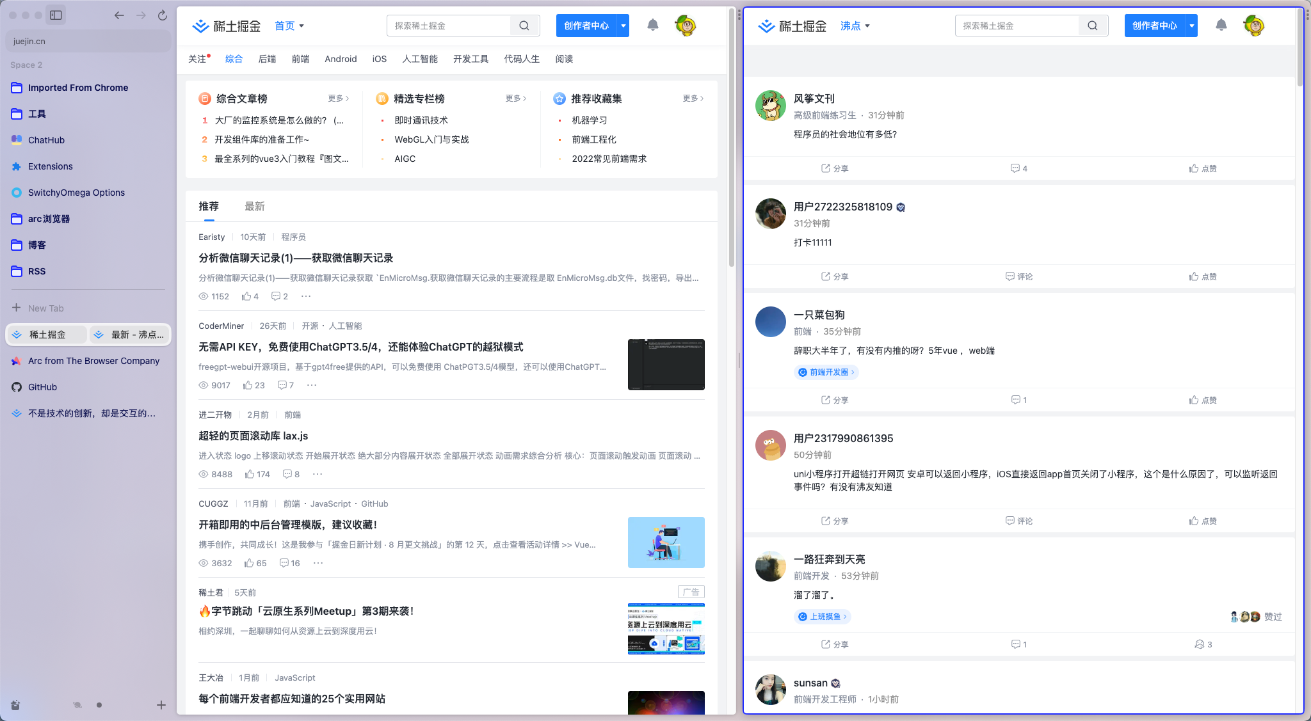Open the 机器学习 collection
This screenshot has width=1311, height=721.
click(x=590, y=120)
